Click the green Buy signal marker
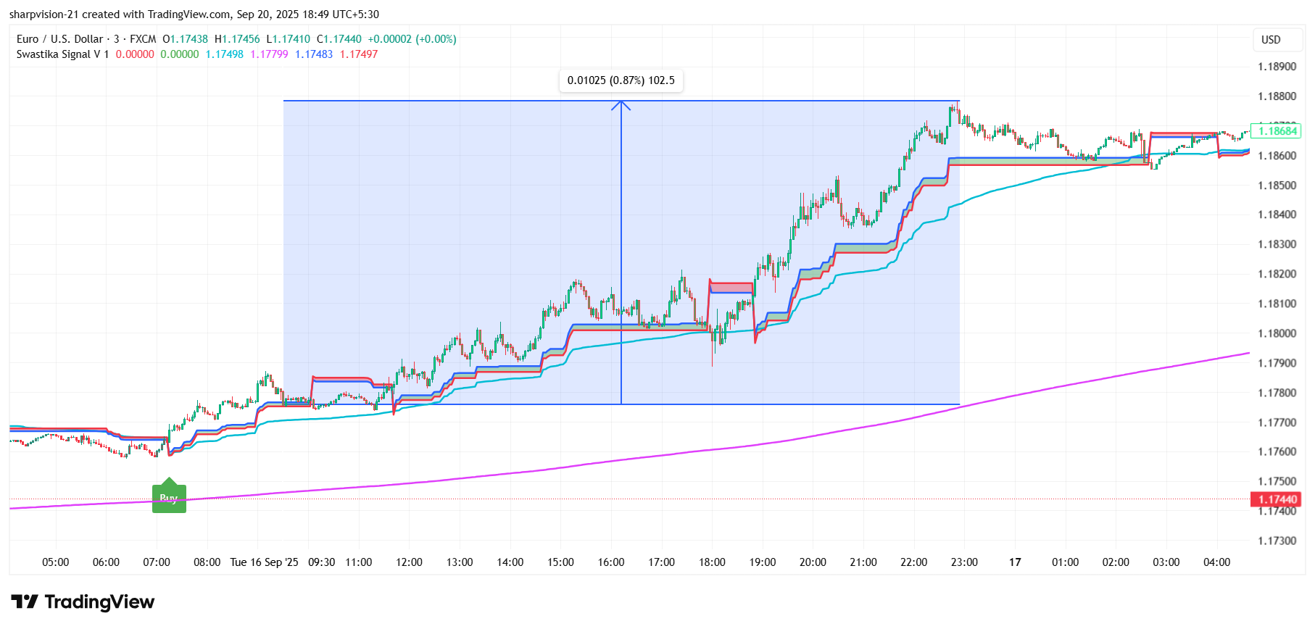Screen dimensions: 1315x629 tap(169, 498)
